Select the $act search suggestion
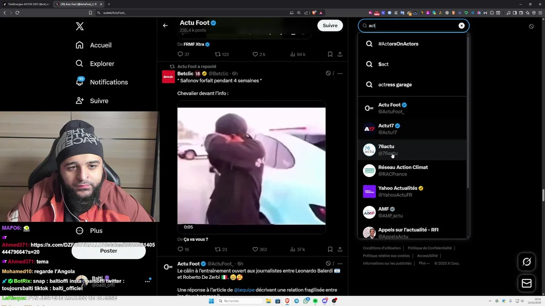 (x=412, y=64)
